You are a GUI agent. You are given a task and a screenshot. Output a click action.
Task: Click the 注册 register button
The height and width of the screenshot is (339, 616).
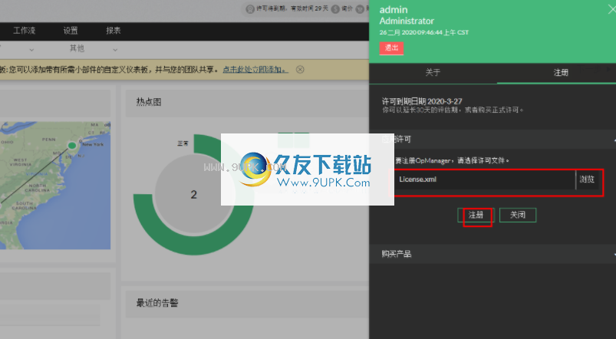click(x=476, y=215)
